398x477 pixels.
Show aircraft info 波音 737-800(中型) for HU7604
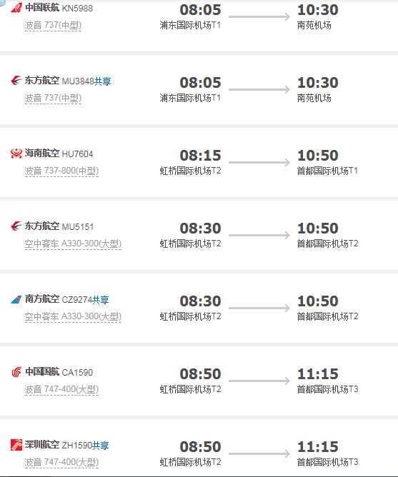pos(61,171)
